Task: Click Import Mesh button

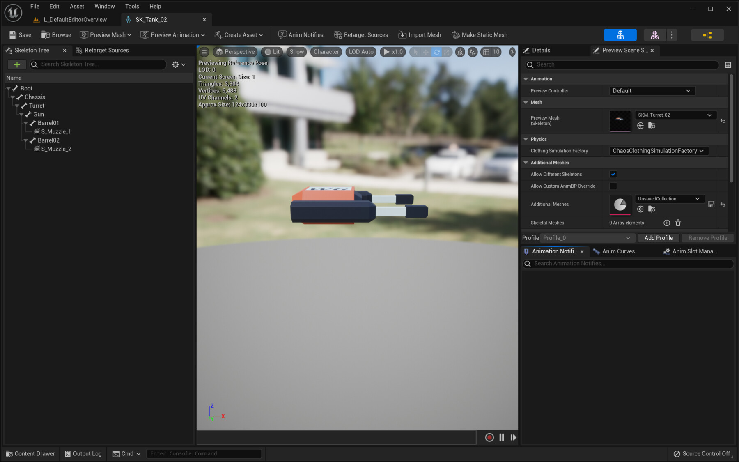Action: pos(420,35)
